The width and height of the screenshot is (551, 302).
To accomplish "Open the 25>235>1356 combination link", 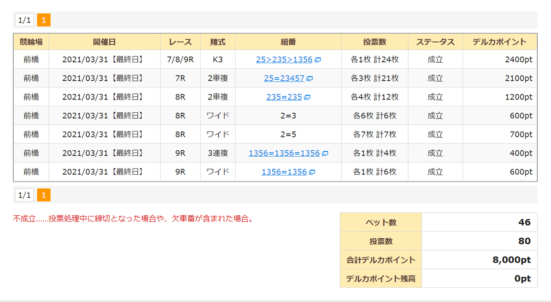I will pos(284,60).
